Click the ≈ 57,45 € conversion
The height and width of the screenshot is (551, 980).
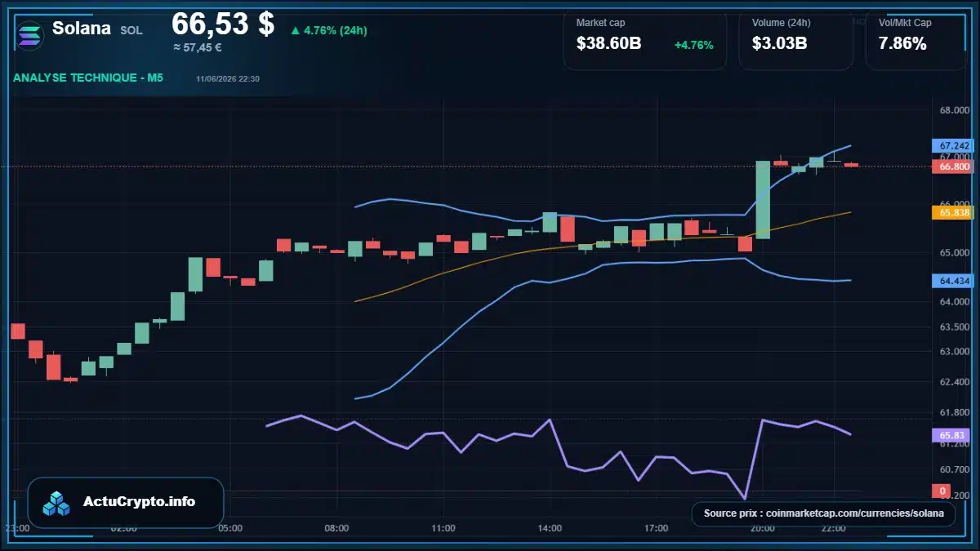point(198,47)
